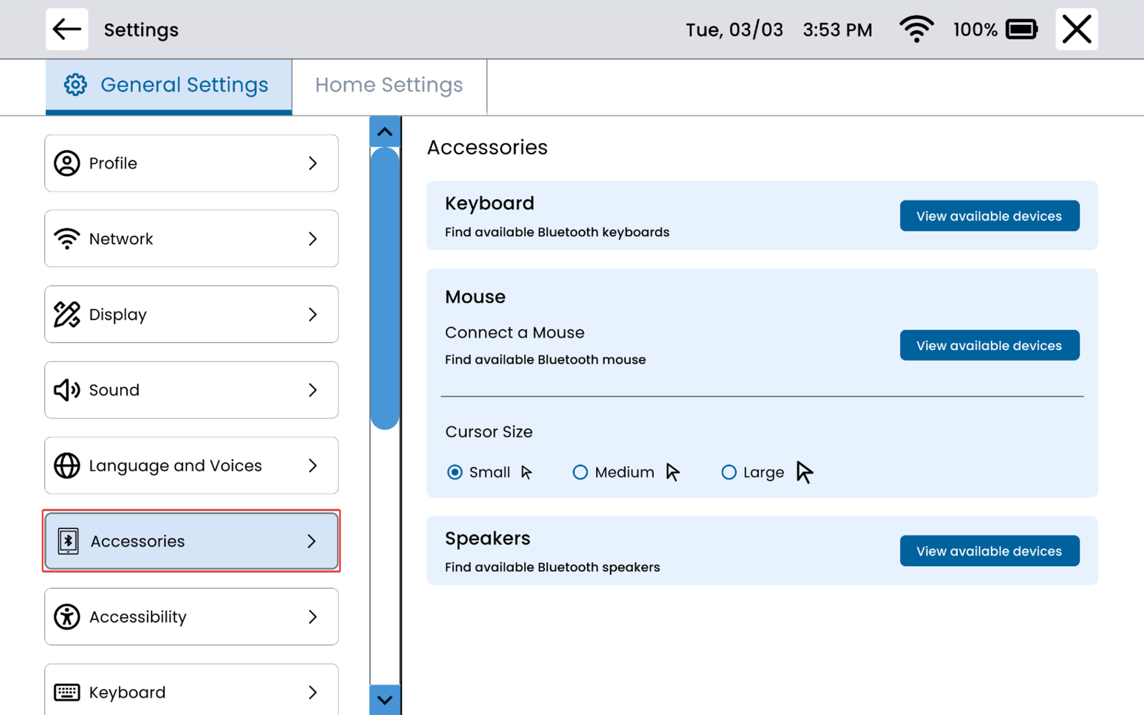The image size is (1144, 715).
Task: View available devices for Speakers
Action: click(x=989, y=551)
